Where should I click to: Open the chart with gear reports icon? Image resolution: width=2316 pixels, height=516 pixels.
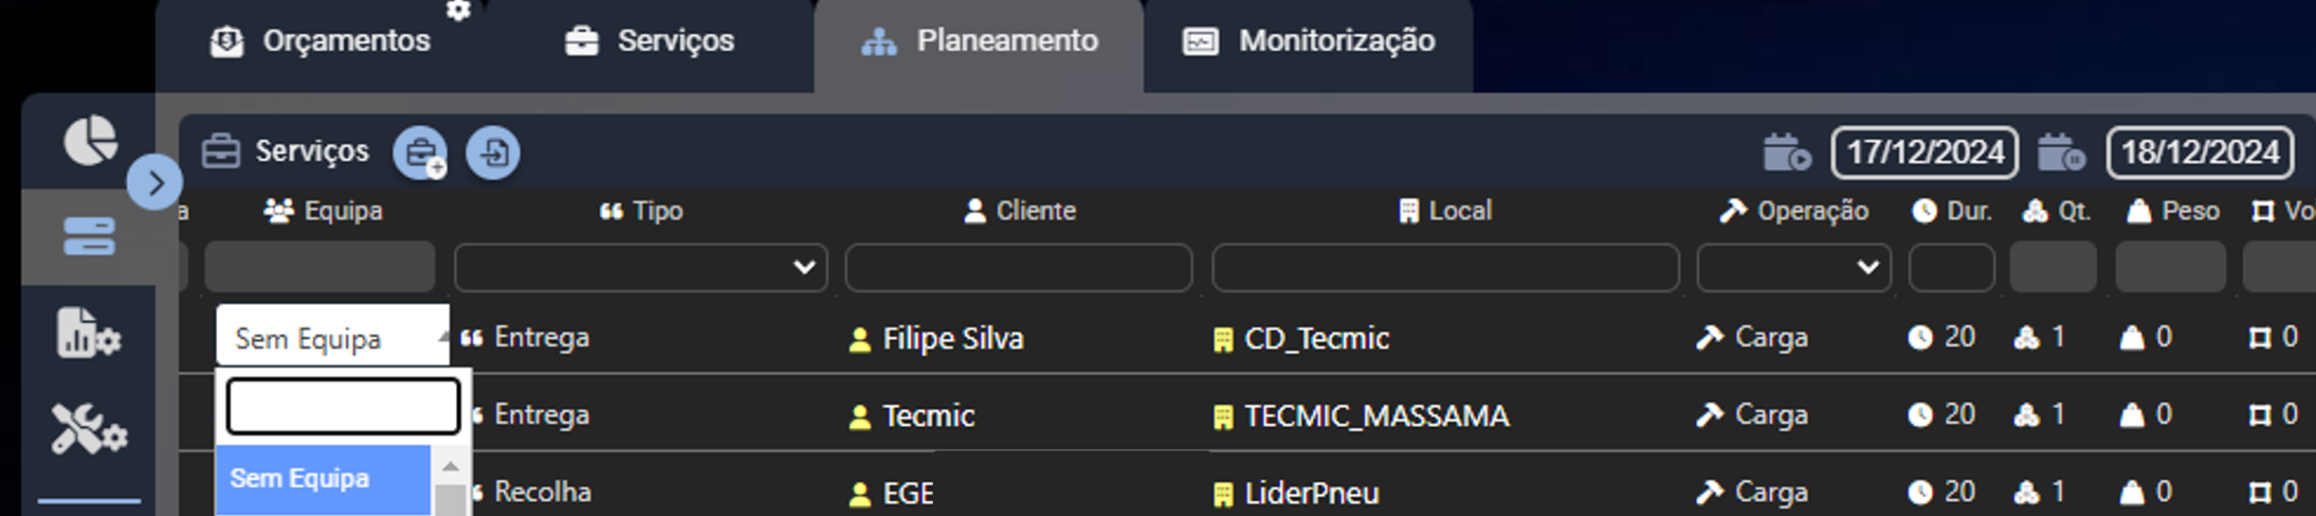[89, 333]
